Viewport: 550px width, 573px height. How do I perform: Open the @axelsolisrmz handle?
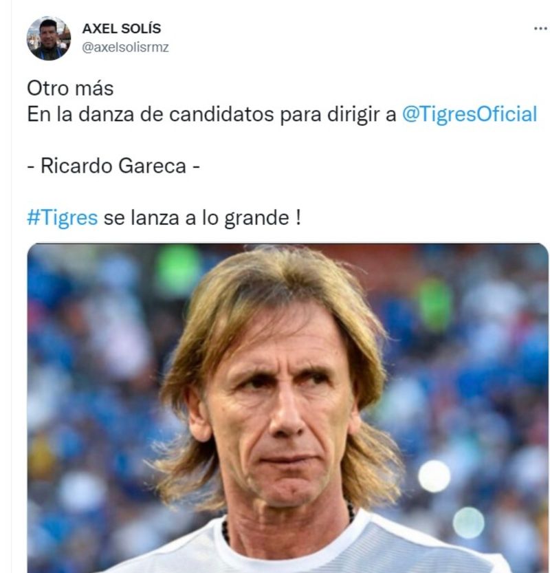tap(125, 47)
